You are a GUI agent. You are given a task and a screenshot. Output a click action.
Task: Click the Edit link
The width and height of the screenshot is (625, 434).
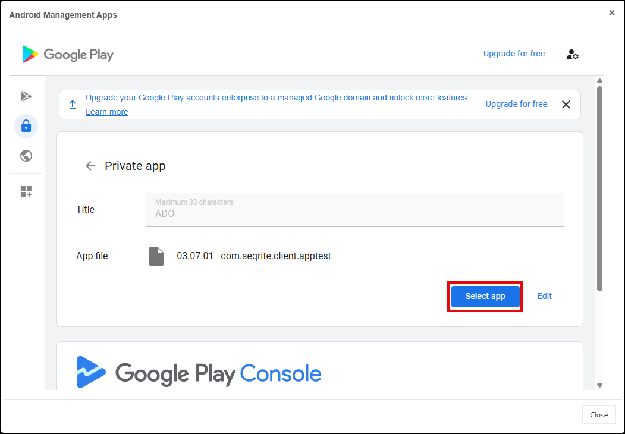545,296
